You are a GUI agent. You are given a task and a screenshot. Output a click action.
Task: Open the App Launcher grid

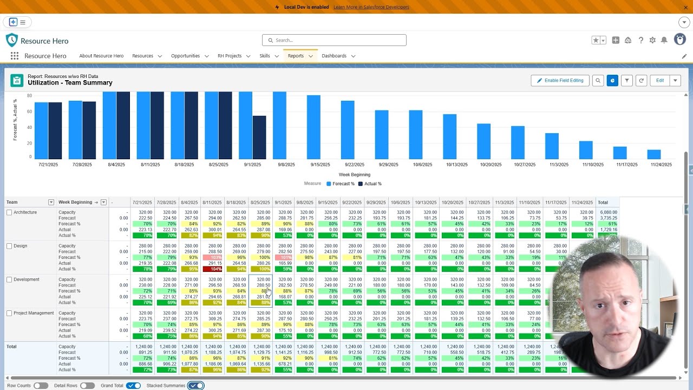coord(14,56)
